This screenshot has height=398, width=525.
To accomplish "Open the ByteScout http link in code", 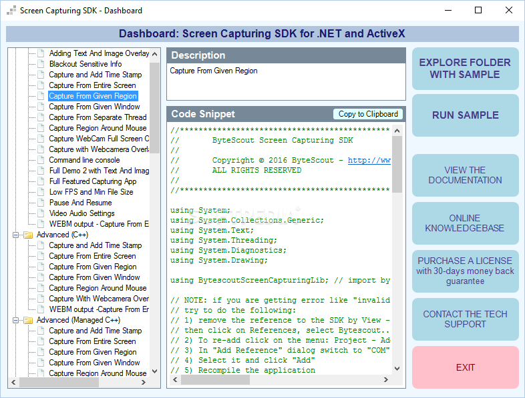I will pos(369,161).
